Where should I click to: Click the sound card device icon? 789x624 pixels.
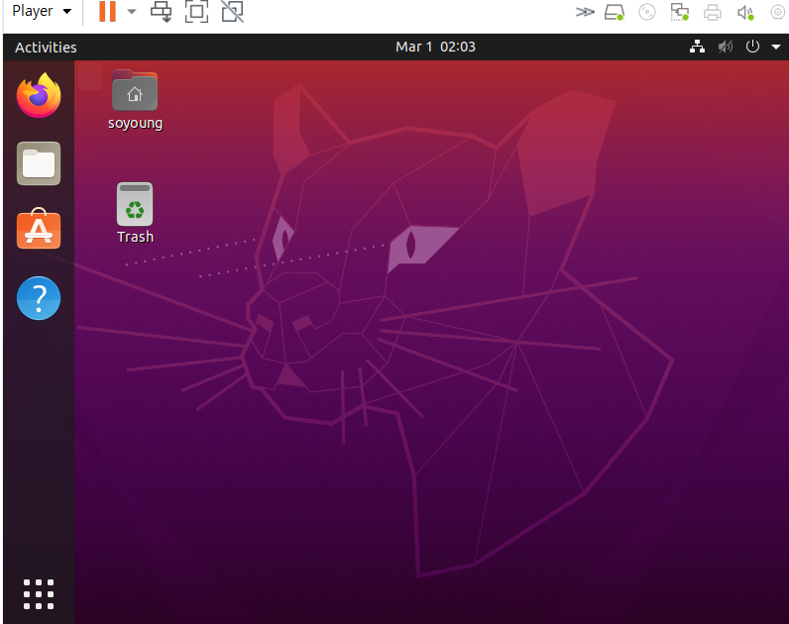pos(745,12)
